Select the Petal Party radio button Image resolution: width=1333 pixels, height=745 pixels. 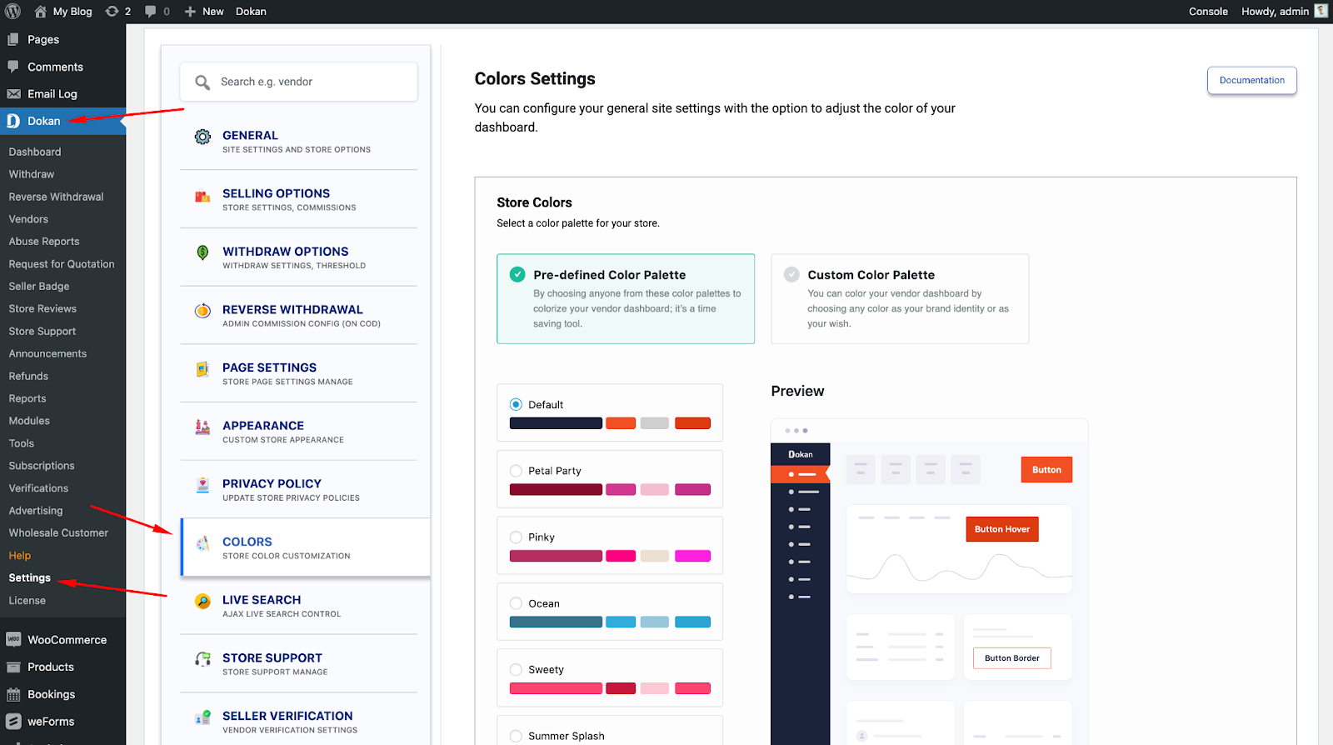tap(516, 471)
